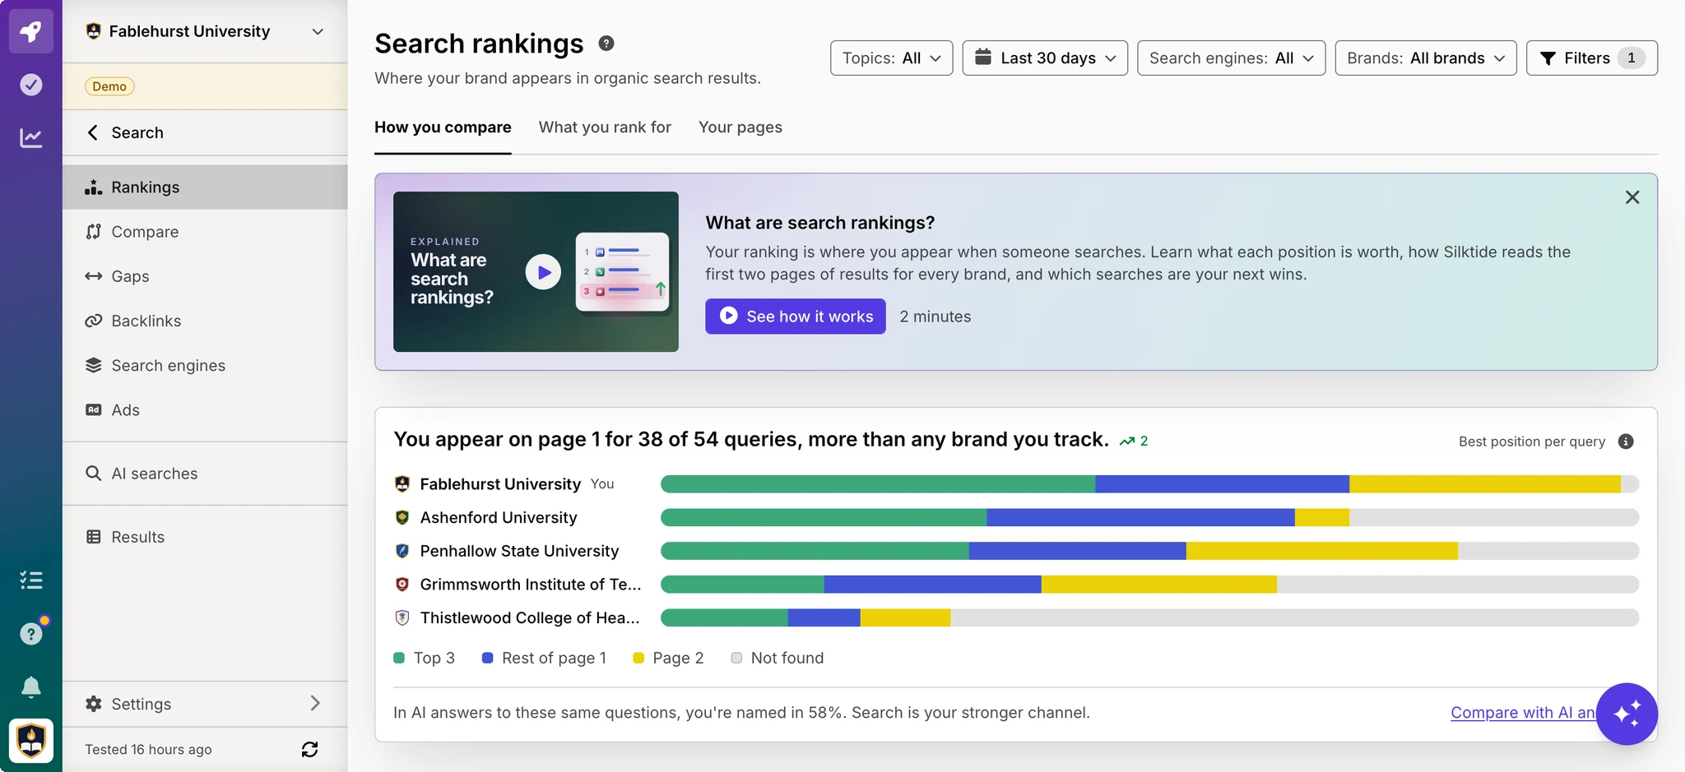Click the info icon next to Best position per query

(1626, 441)
